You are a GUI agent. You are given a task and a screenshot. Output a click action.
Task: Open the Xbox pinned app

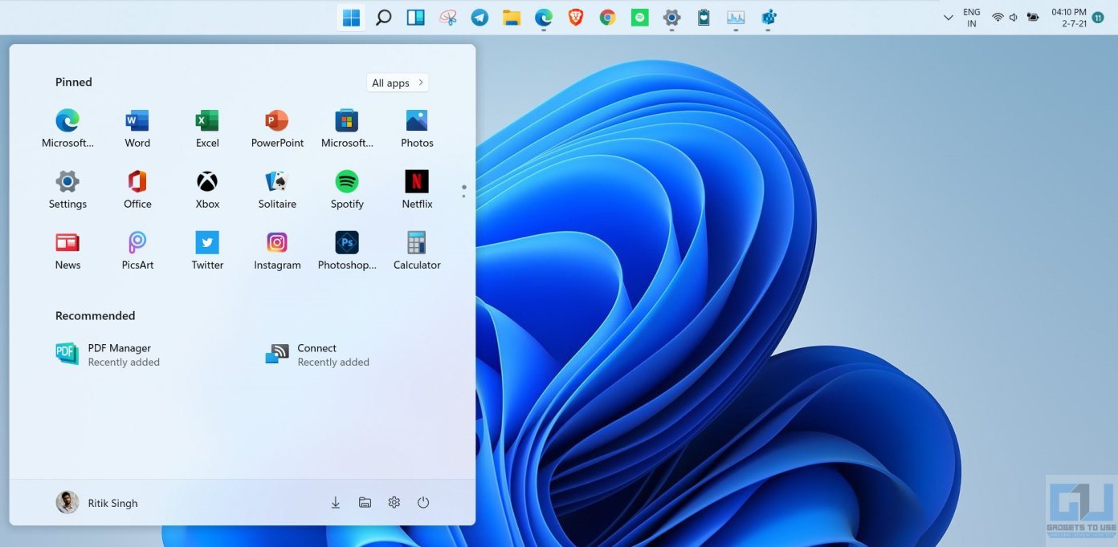coord(207,183)
